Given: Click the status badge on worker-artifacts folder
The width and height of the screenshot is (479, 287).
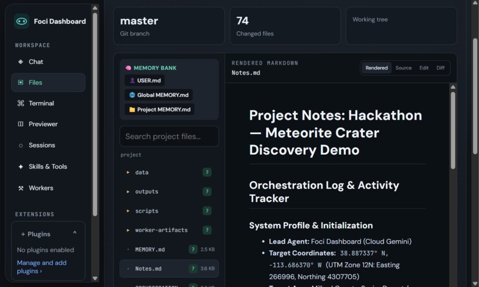Looking at the screenshot, I should coord(207,230).
